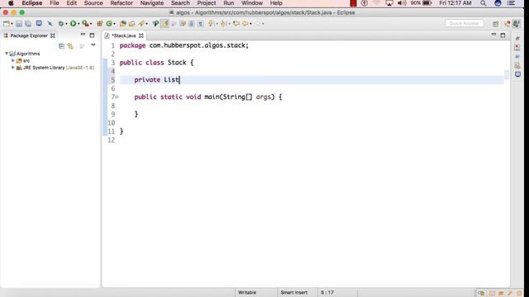Viewport: 529px width, 297px height.
Task: Open the Search toolbar dropdown arrow
Action: [147, 24]
